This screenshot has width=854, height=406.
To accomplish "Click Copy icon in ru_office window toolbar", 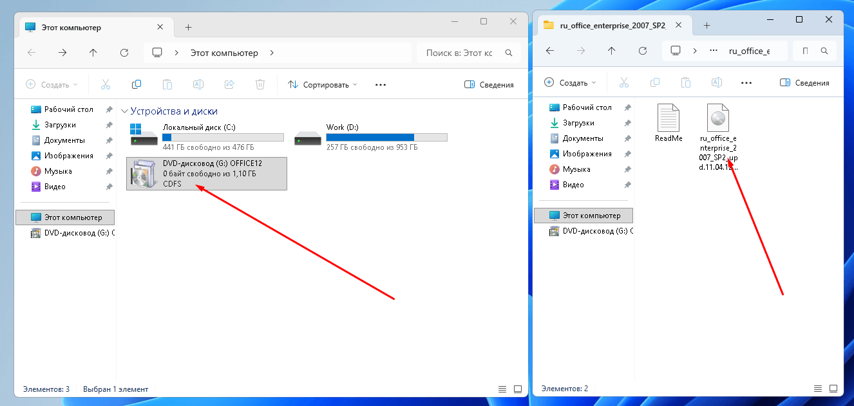I will 655,82.
